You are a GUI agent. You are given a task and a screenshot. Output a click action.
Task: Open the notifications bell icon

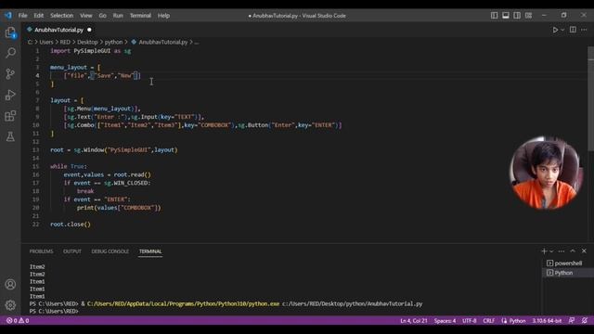pyautogui.click(x=585, y=320)
